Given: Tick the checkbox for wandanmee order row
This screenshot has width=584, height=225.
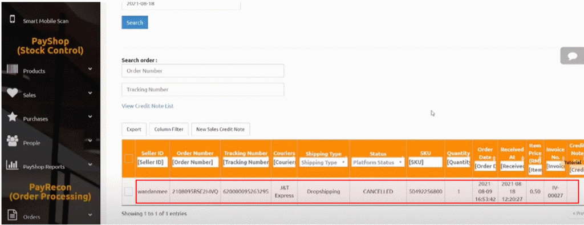Looking at the screenshot, I should pos(128,191).
